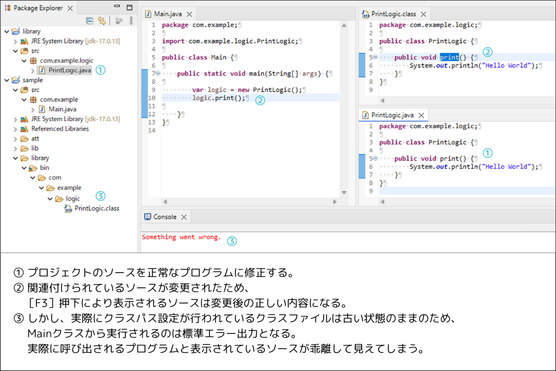Click the right arrow of Main.java horizontal scrollbar
The height and width of the screenshot is (371, 556).
(334, 202)
